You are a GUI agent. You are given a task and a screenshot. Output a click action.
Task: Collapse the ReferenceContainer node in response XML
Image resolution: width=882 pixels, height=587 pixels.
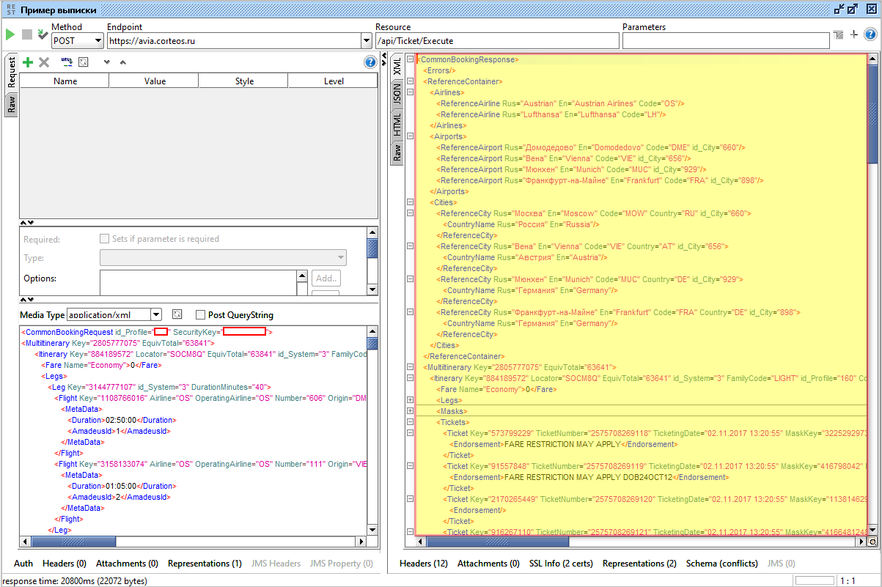click(x=411, y=81)
